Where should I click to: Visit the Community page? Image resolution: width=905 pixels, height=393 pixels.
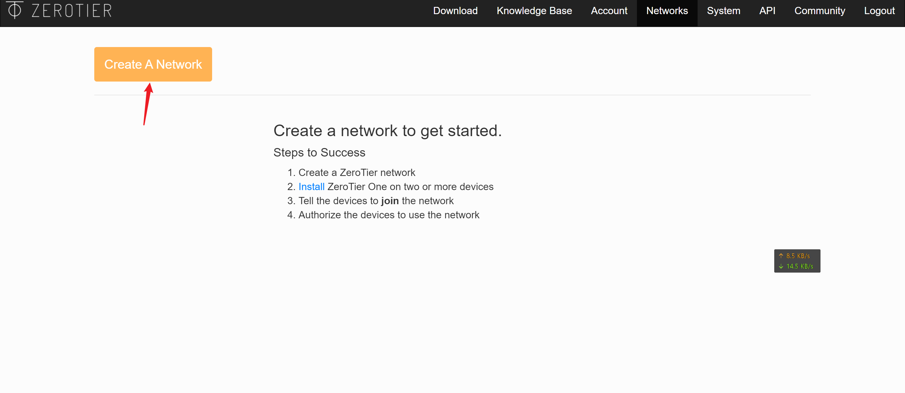point(819,11)
